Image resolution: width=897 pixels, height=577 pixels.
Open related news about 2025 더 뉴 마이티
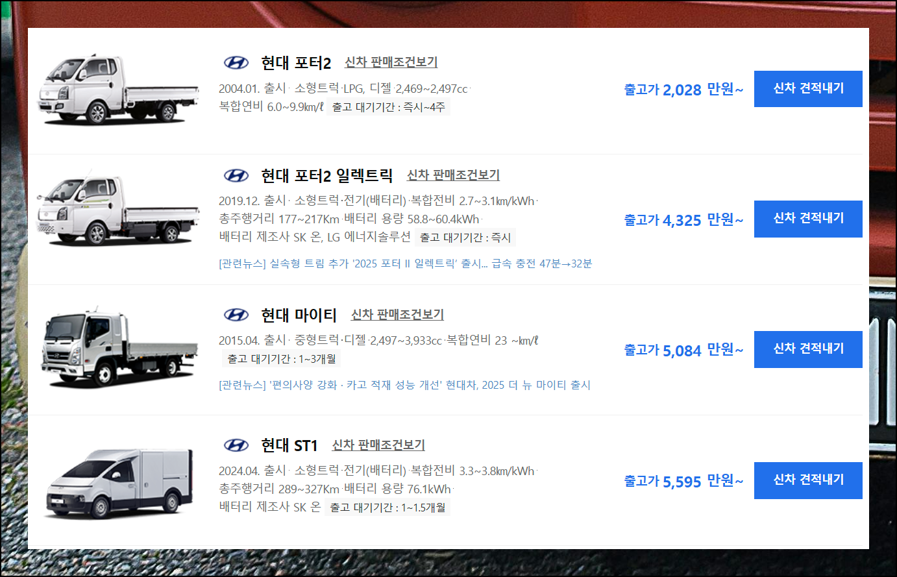coord(405,385)
